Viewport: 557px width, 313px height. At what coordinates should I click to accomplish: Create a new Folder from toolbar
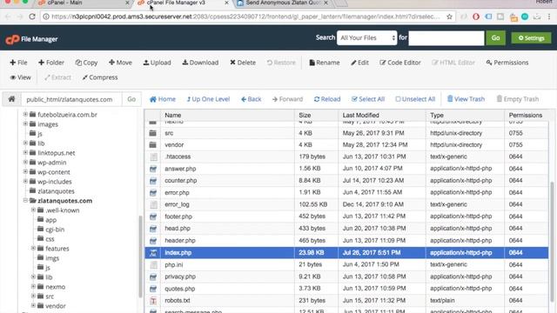pos(51,63)
